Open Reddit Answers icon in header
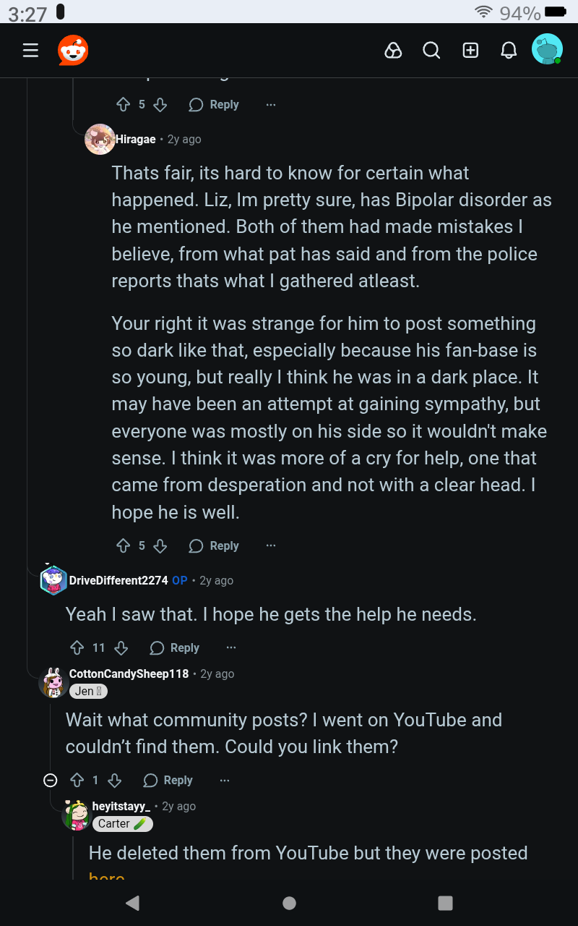 click(393, 51)
